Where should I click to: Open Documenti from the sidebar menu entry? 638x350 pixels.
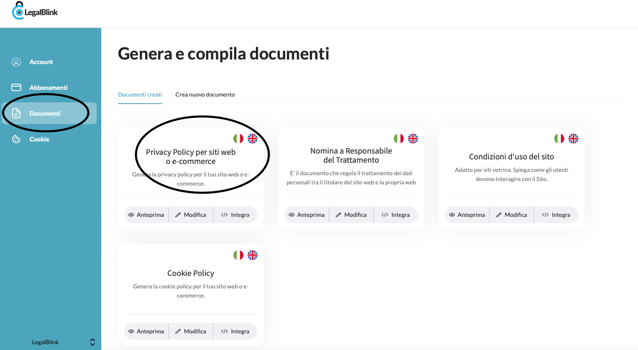coord(46,113)
